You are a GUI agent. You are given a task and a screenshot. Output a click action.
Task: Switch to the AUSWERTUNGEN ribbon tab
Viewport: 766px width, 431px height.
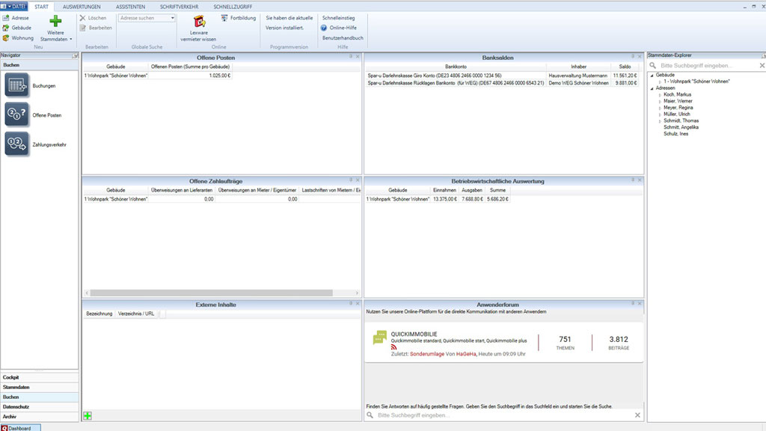click(82, 6)
